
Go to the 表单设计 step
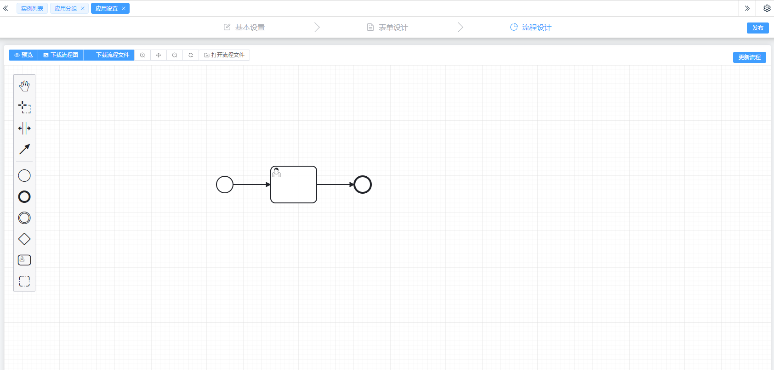click(x=387, y=27)
